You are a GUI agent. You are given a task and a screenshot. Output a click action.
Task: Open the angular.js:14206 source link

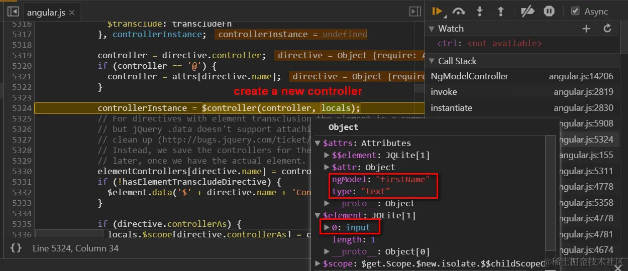click(x=581, y=76)
